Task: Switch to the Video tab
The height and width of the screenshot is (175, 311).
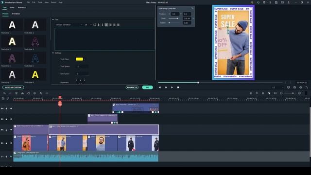Action: point(12,8)
